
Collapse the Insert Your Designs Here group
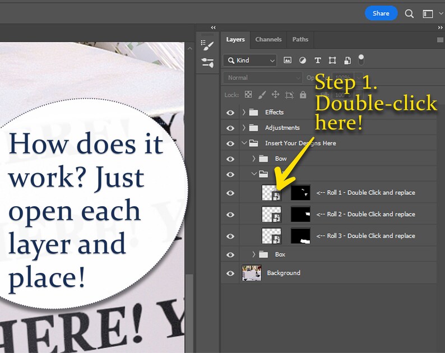(244, 143)
